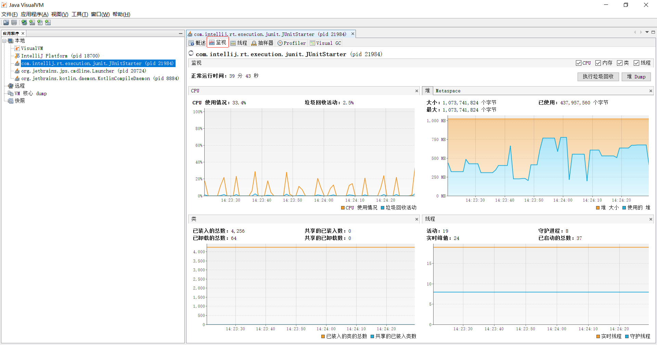
Task: Open the 工具(T) menu
Action: (80, 14)
